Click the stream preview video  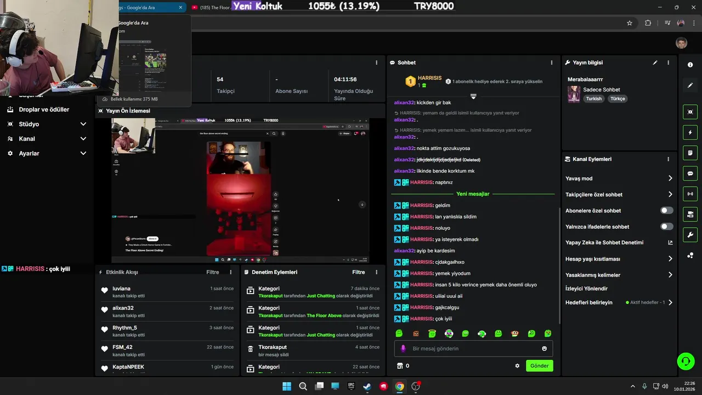[x=240, y=190]
